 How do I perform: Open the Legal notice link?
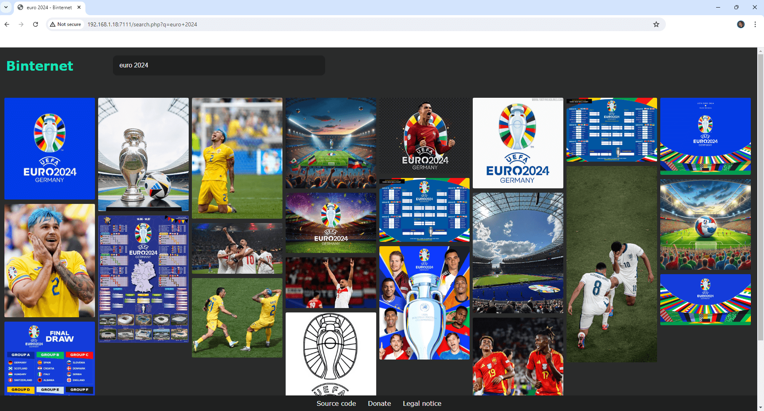click(x=422, y=403)
